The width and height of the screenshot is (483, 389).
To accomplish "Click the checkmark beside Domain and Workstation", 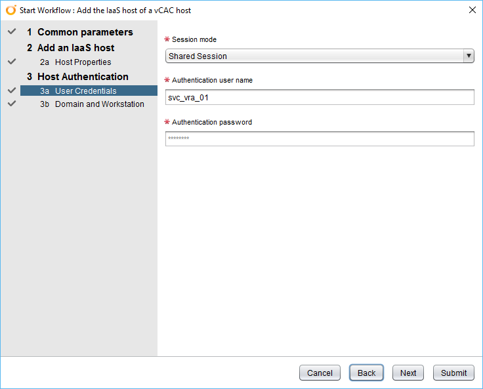I will click(11, 104).
